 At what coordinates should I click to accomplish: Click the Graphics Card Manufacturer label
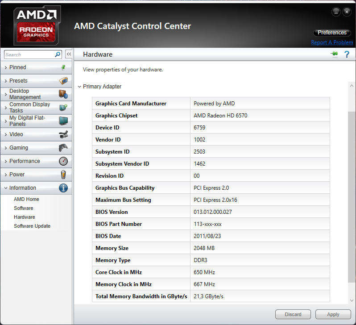coord(131,104)
